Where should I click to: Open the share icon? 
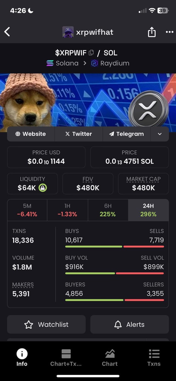coord(152,32)
